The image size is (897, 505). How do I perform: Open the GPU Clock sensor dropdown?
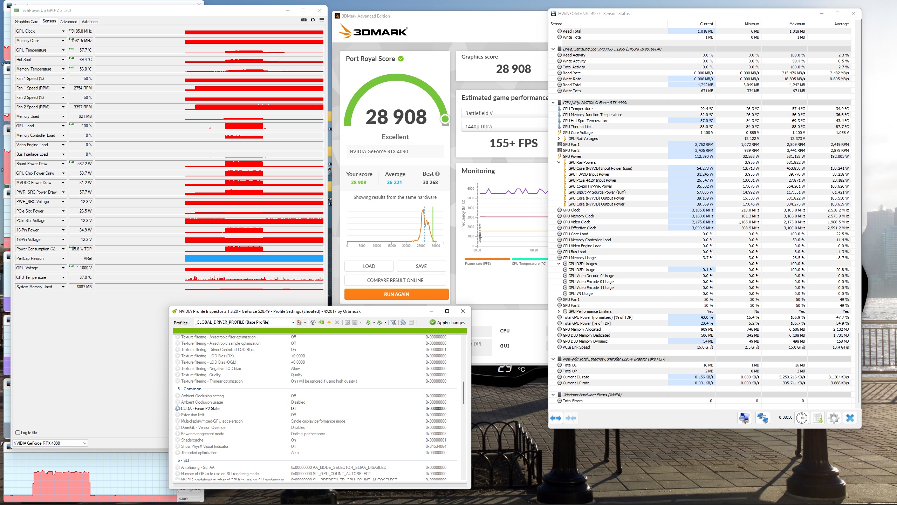pyautogui.click(x=63, y=31)
